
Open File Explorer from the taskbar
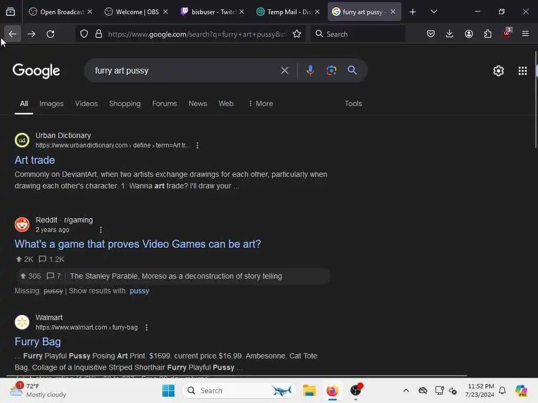(x=309, y=390)
